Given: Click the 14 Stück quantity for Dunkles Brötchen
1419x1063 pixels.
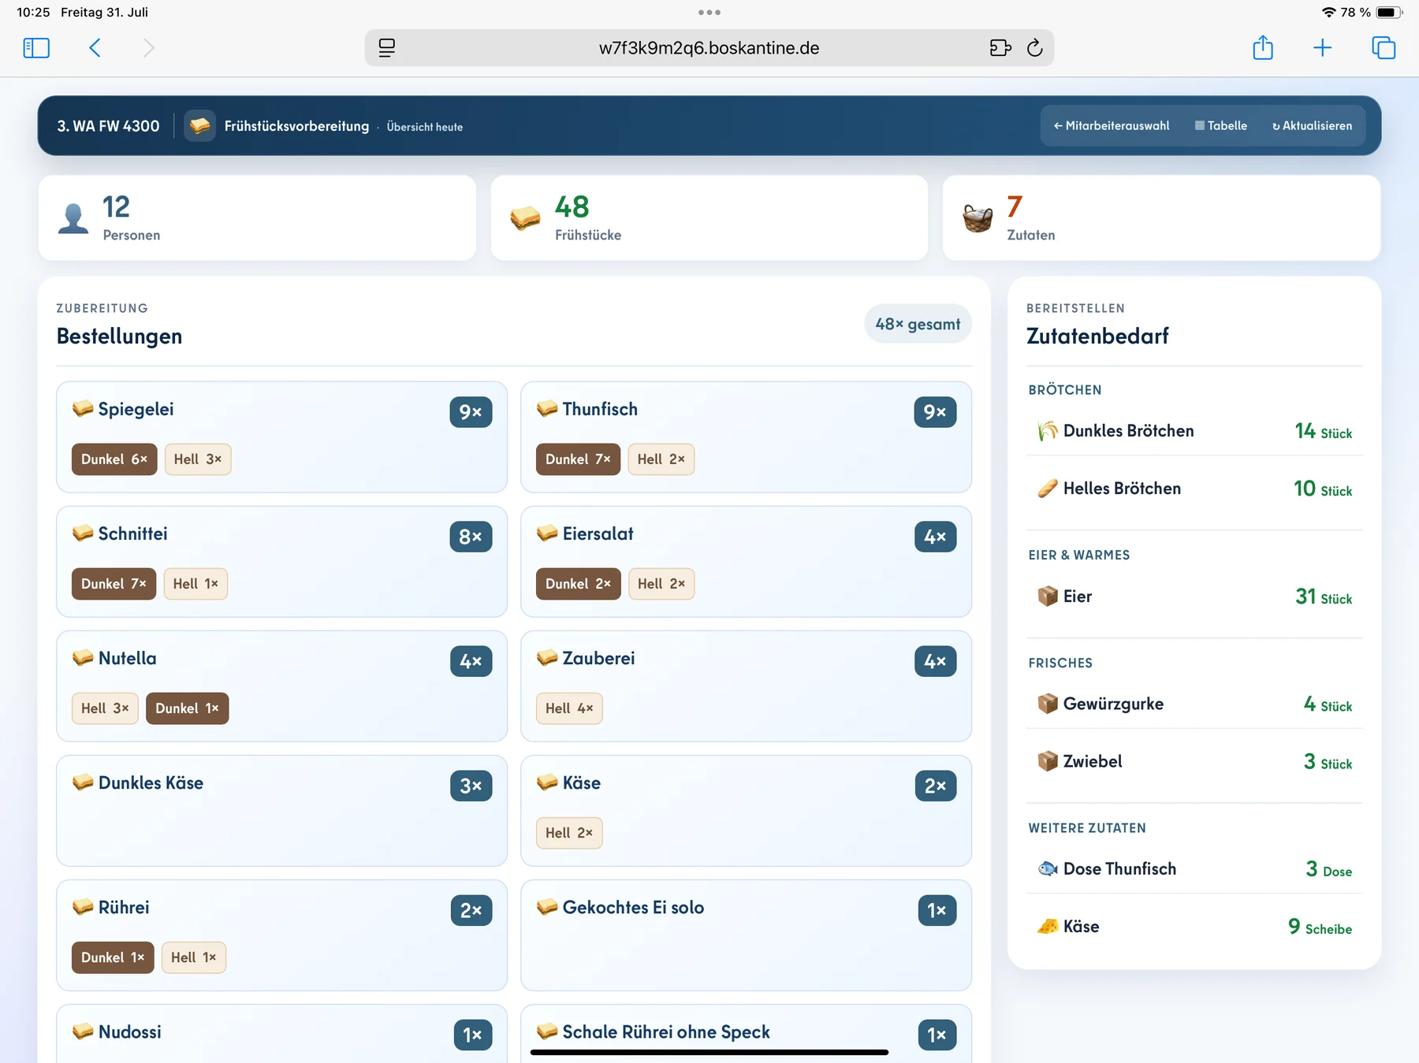Looking at the screenshot, I should pyautogui.click(x=1323, y=431).
